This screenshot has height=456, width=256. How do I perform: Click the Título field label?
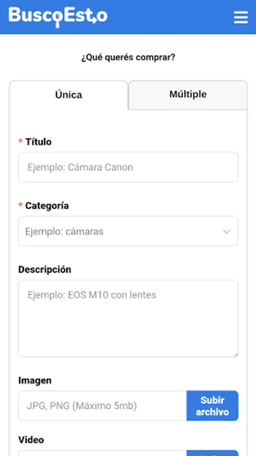[x=38, y=142]
